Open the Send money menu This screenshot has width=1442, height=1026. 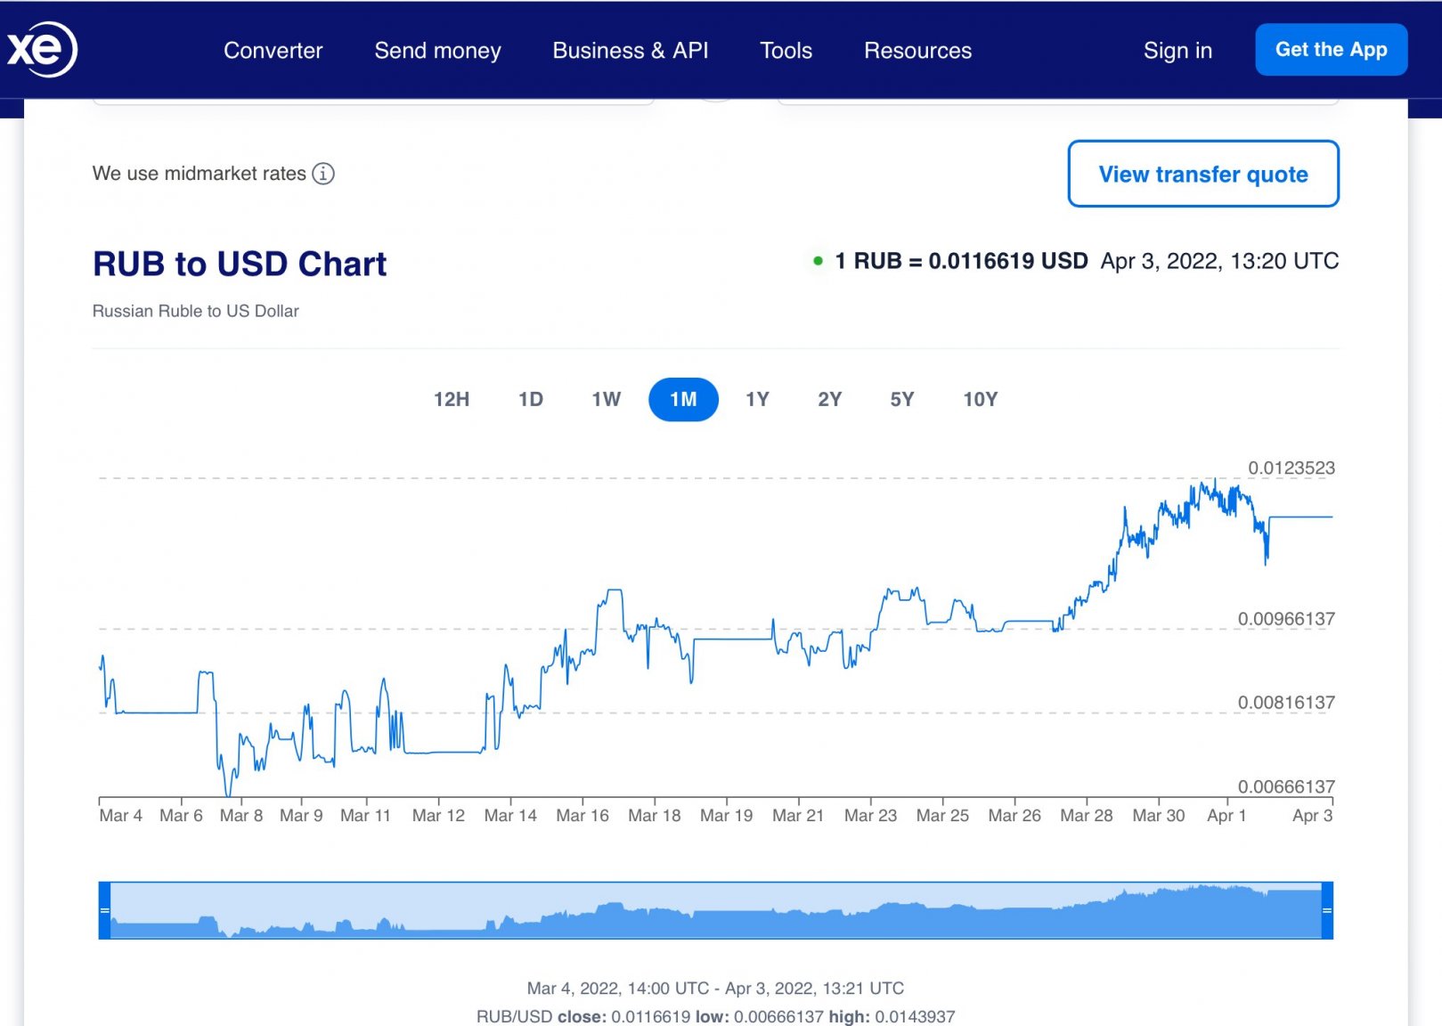coord(437,51)
